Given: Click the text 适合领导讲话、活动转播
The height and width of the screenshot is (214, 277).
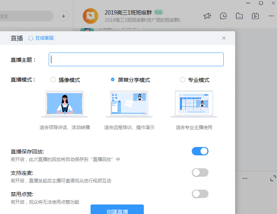Looking at the screenshot, I should point(65,127).
